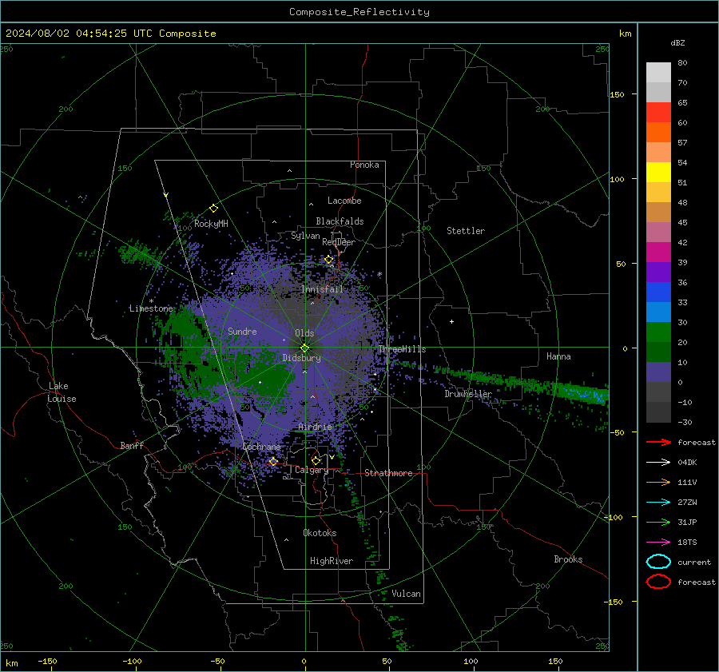Select the Banff label
Viewport: 719px width, 672px height.
click(132, 445)
